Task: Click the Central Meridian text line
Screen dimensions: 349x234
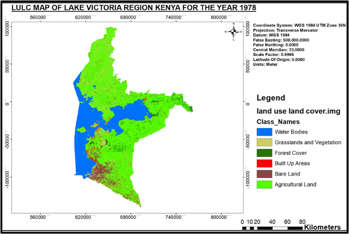Action: point(278,50)
